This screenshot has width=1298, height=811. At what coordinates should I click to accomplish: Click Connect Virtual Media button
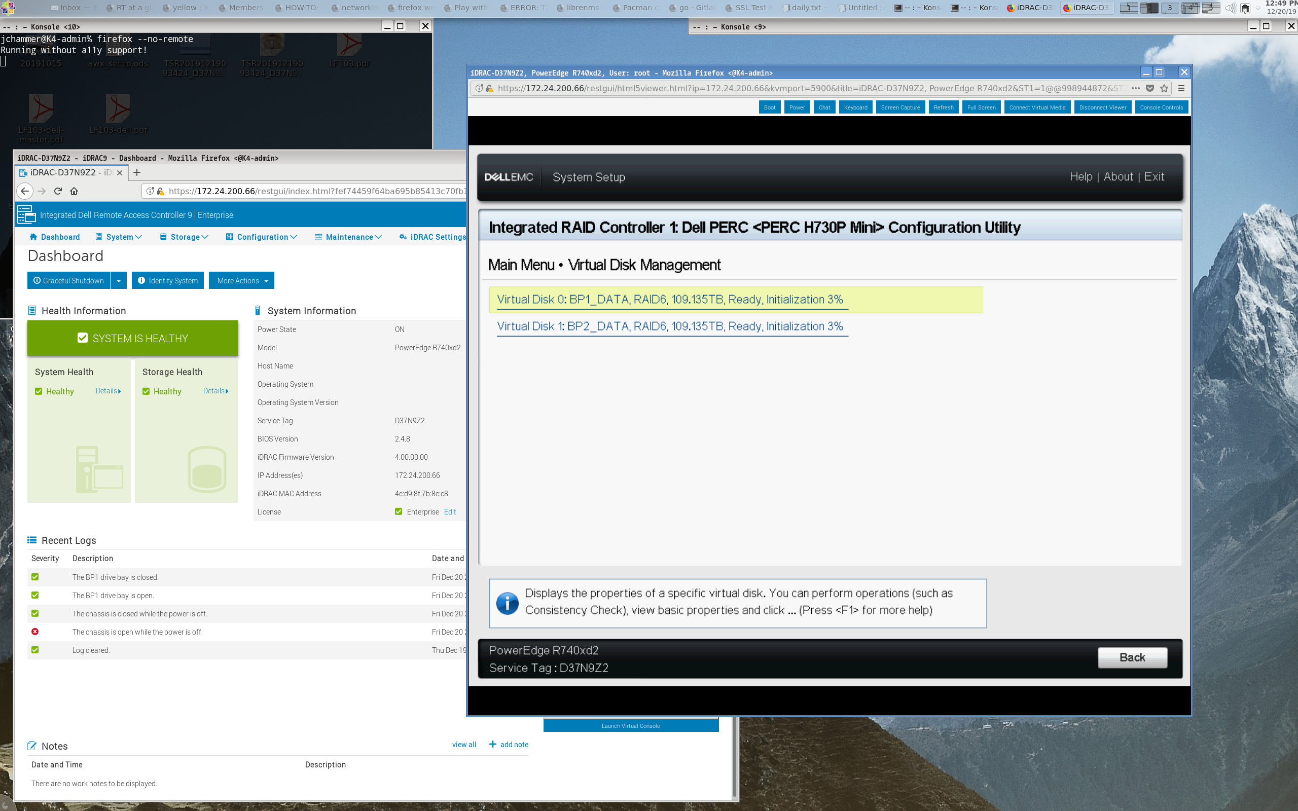pos(1037,107)
